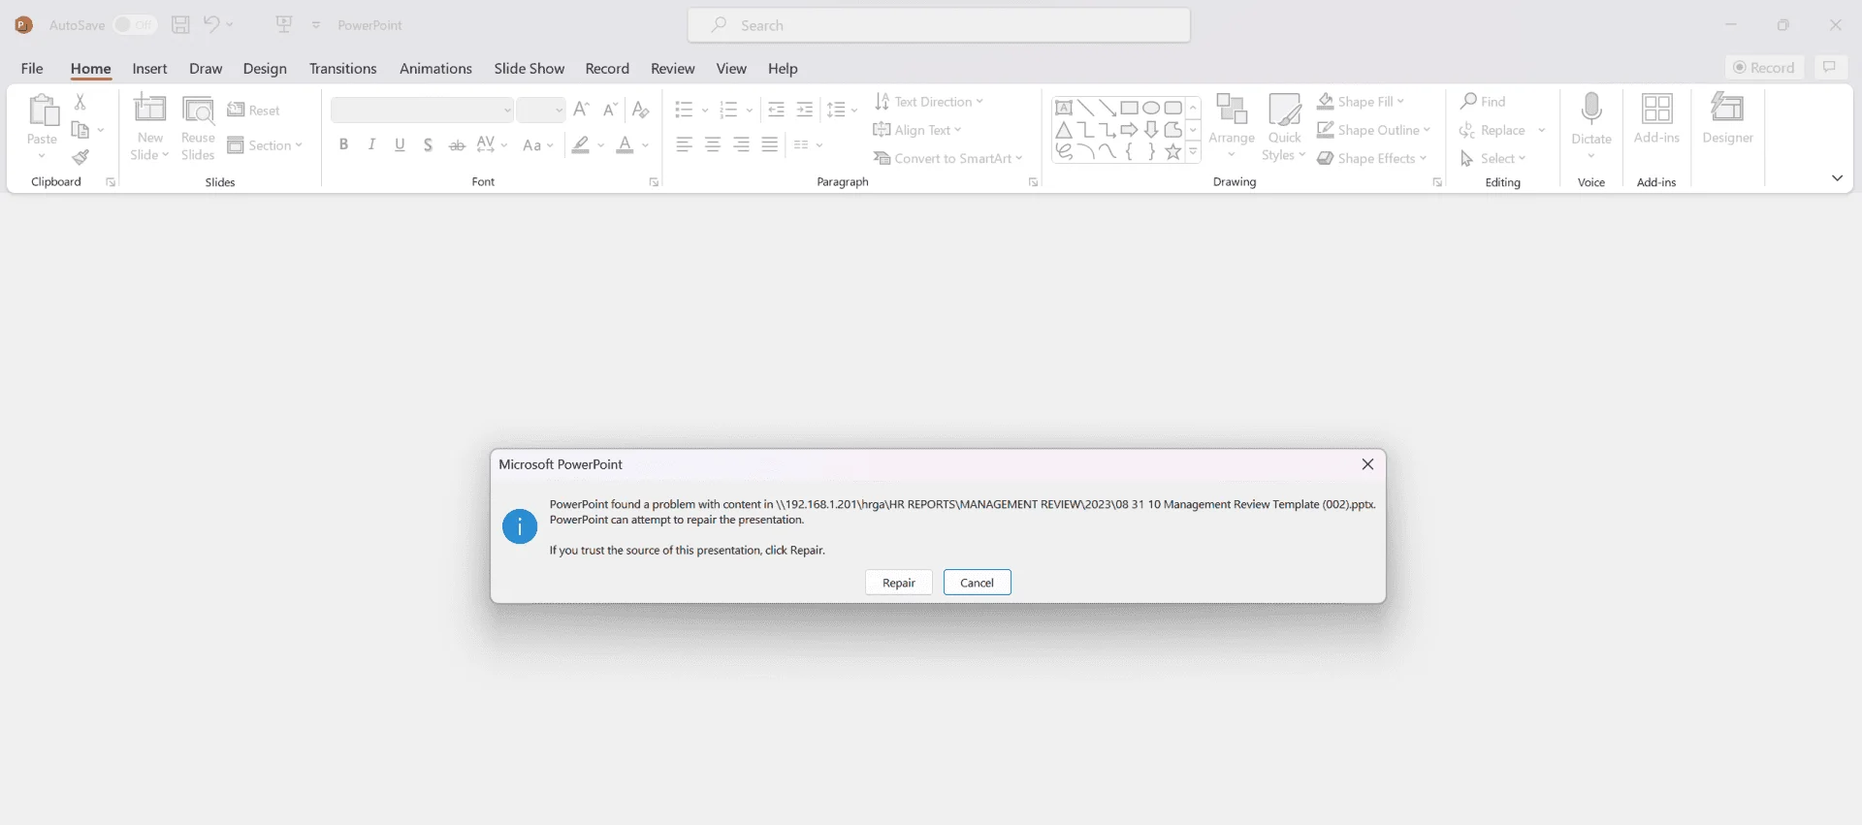This screenshot has height=825, width=1862.
Task: Click the Copy icon
Action: (80, 130)
